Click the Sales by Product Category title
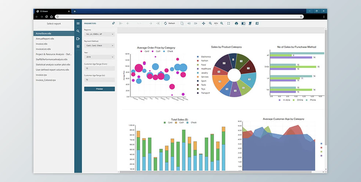This screenshot has height=182, width=361. [x=226, y=47]
